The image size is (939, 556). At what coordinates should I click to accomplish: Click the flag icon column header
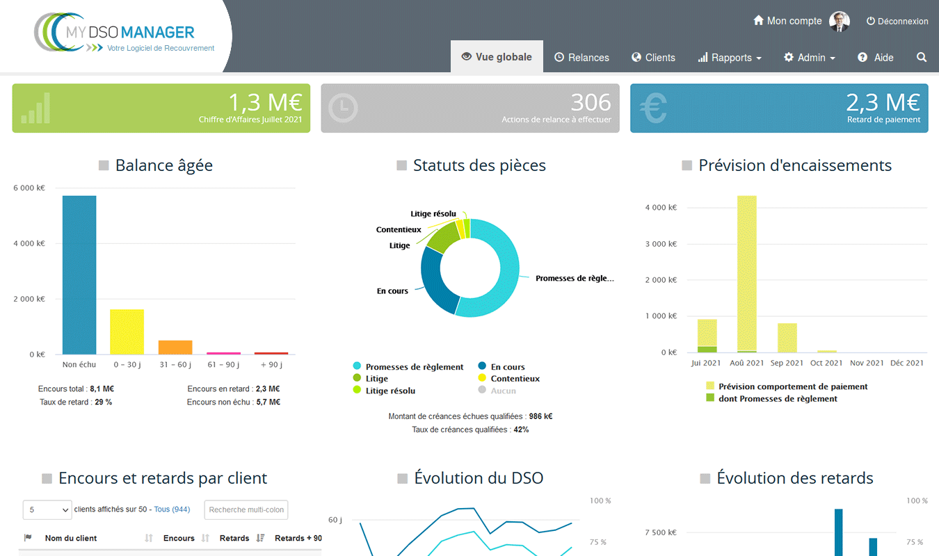[28, 538]
